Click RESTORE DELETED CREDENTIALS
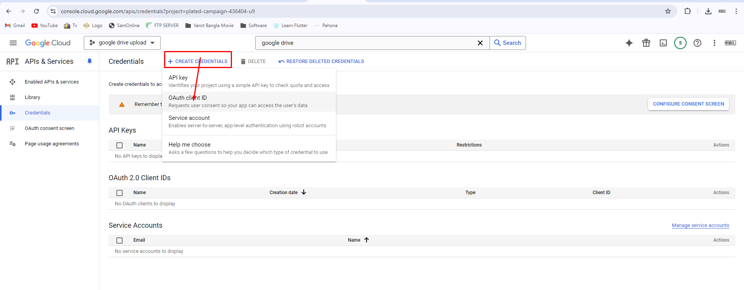This screenshot has width=744, height=290. pos(321,61)
